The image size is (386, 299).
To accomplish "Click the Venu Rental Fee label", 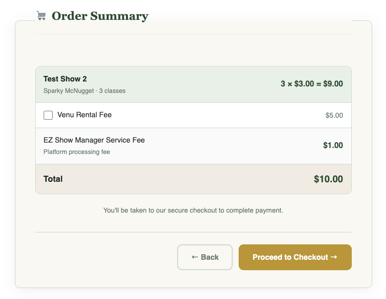I will [84, 115].
